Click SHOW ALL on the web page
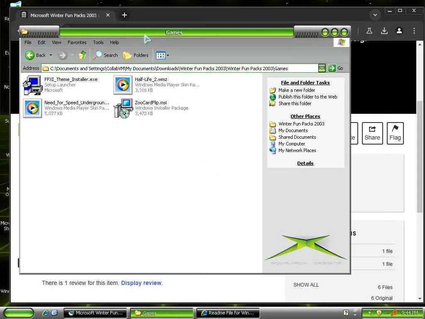This screenshot has width=425, height=319. tap(306, 285)
